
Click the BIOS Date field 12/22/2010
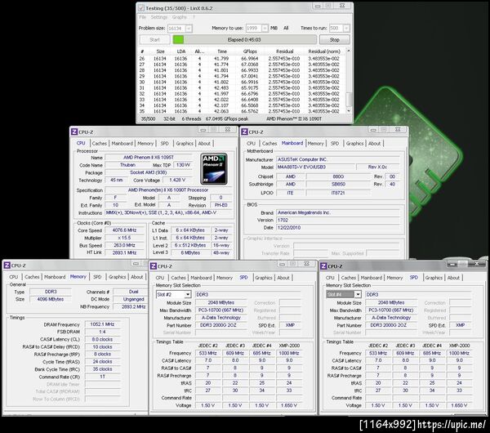[338, 228]
